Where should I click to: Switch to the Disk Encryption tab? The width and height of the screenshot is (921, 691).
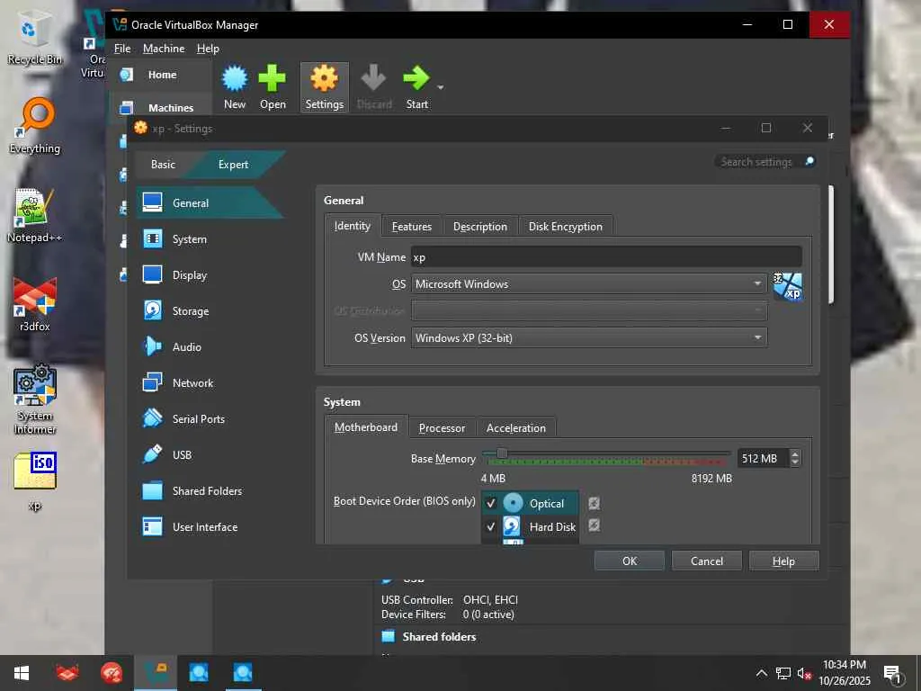565,226
